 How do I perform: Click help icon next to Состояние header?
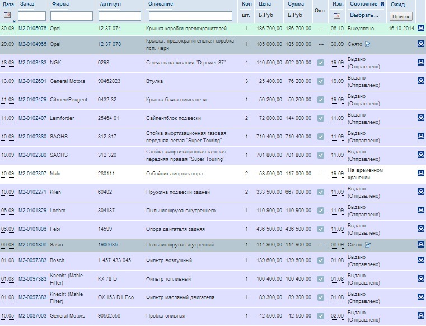382,4
